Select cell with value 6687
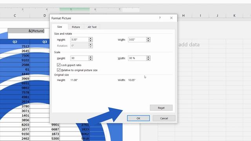Image resolution: width=251 pixels, height=141 pixels. point(45,129)
